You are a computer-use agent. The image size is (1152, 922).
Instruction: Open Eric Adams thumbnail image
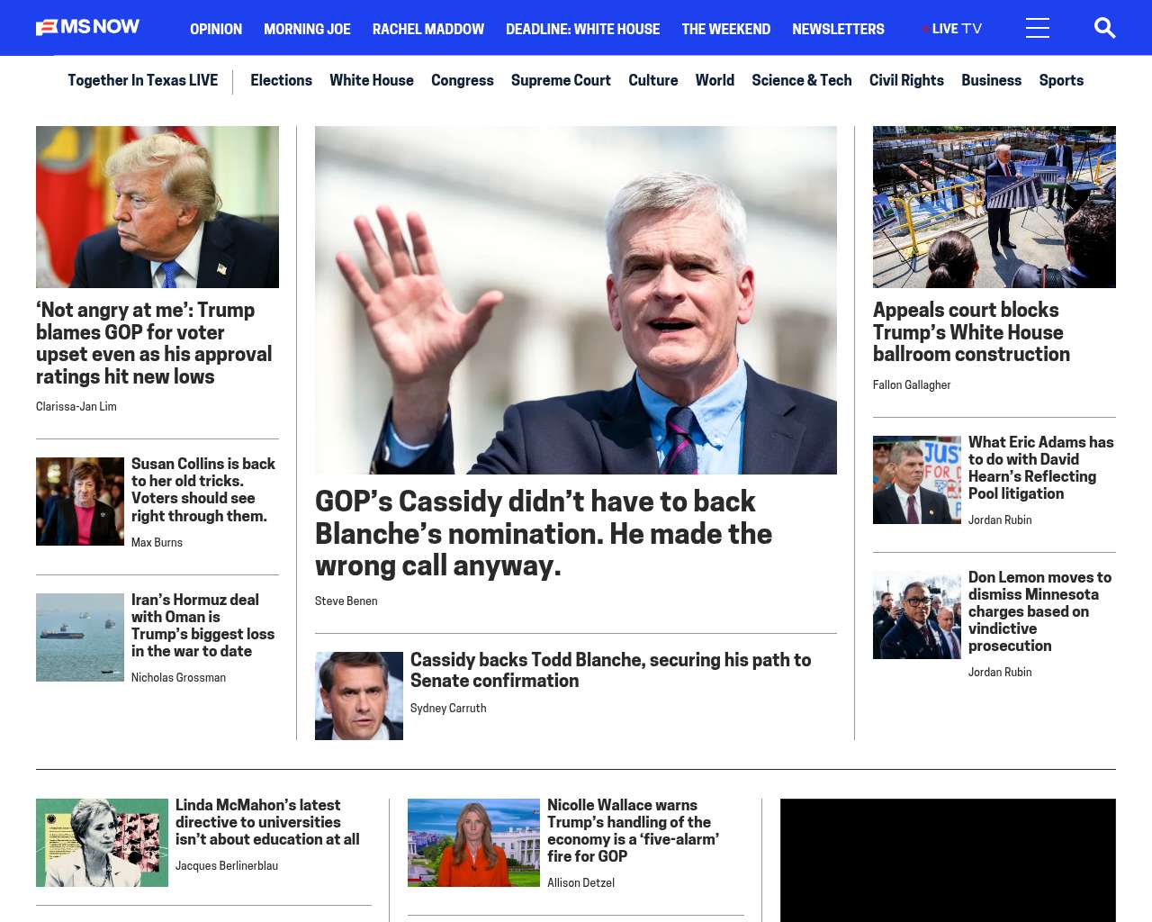click(917, 480)
